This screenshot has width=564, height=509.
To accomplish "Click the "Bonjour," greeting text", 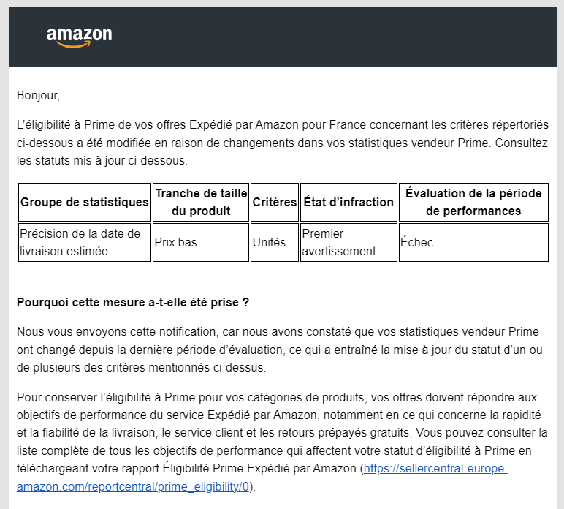I will tap(38, 95).
